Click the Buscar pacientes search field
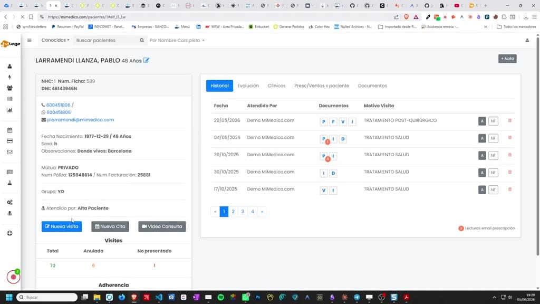540x304 pixels. click(x=107, y=40)
